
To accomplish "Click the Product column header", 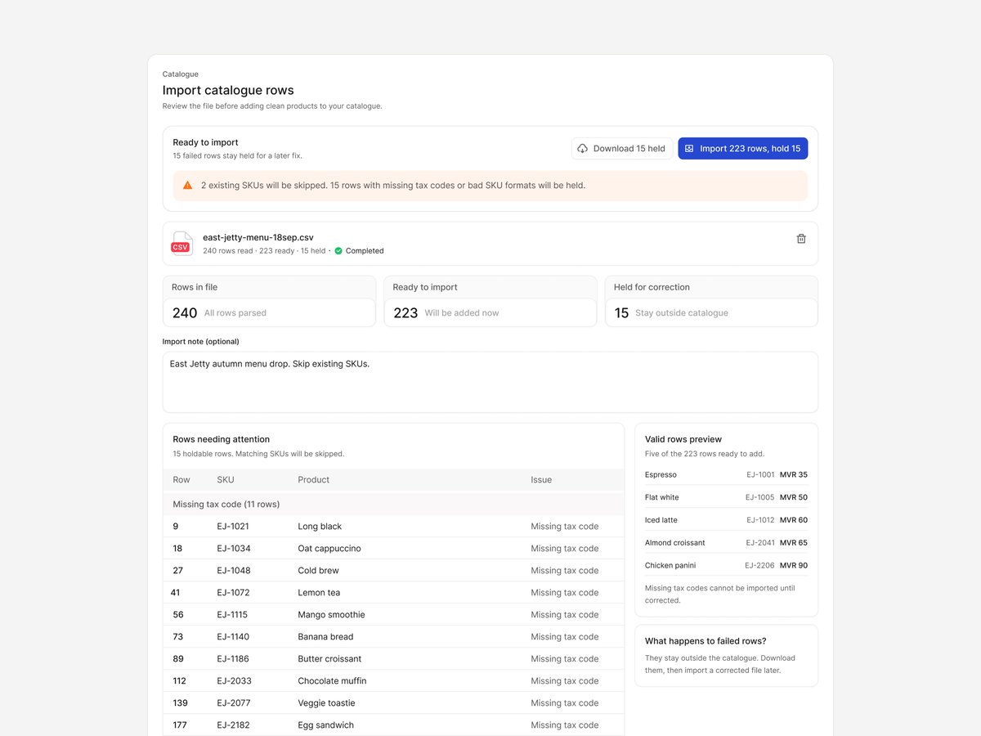I will (x=314, y=480).
